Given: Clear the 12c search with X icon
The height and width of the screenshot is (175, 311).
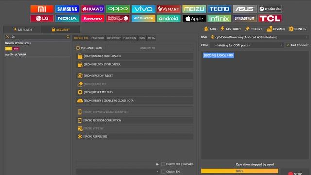Looking at the screenshot, I should pyautogui.click(x=8, y=37).
